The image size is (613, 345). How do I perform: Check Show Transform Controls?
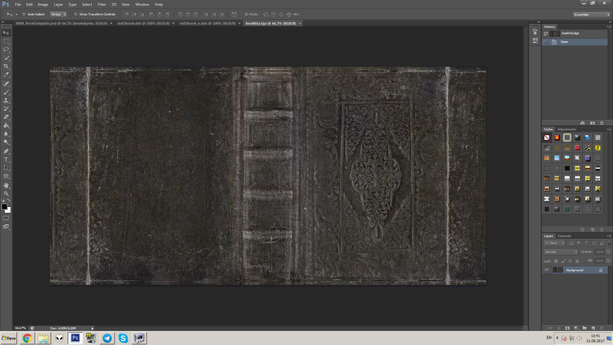click(x=76, y=14)
